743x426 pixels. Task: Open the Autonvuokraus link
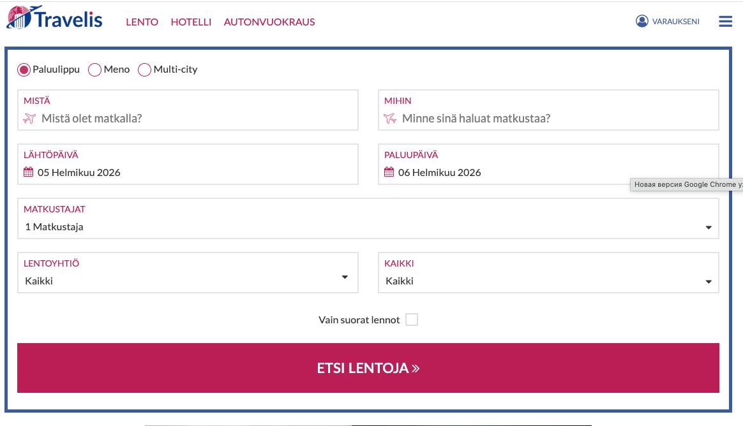pos(269,22)
